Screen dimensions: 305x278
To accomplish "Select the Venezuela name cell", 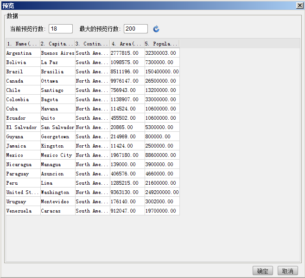I will click(x=23, y=211).
